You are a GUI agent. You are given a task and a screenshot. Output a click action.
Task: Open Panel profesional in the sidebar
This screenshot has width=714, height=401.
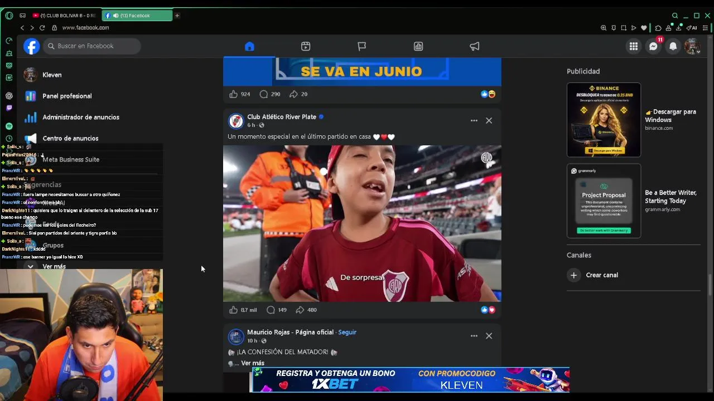click(67, 96)
